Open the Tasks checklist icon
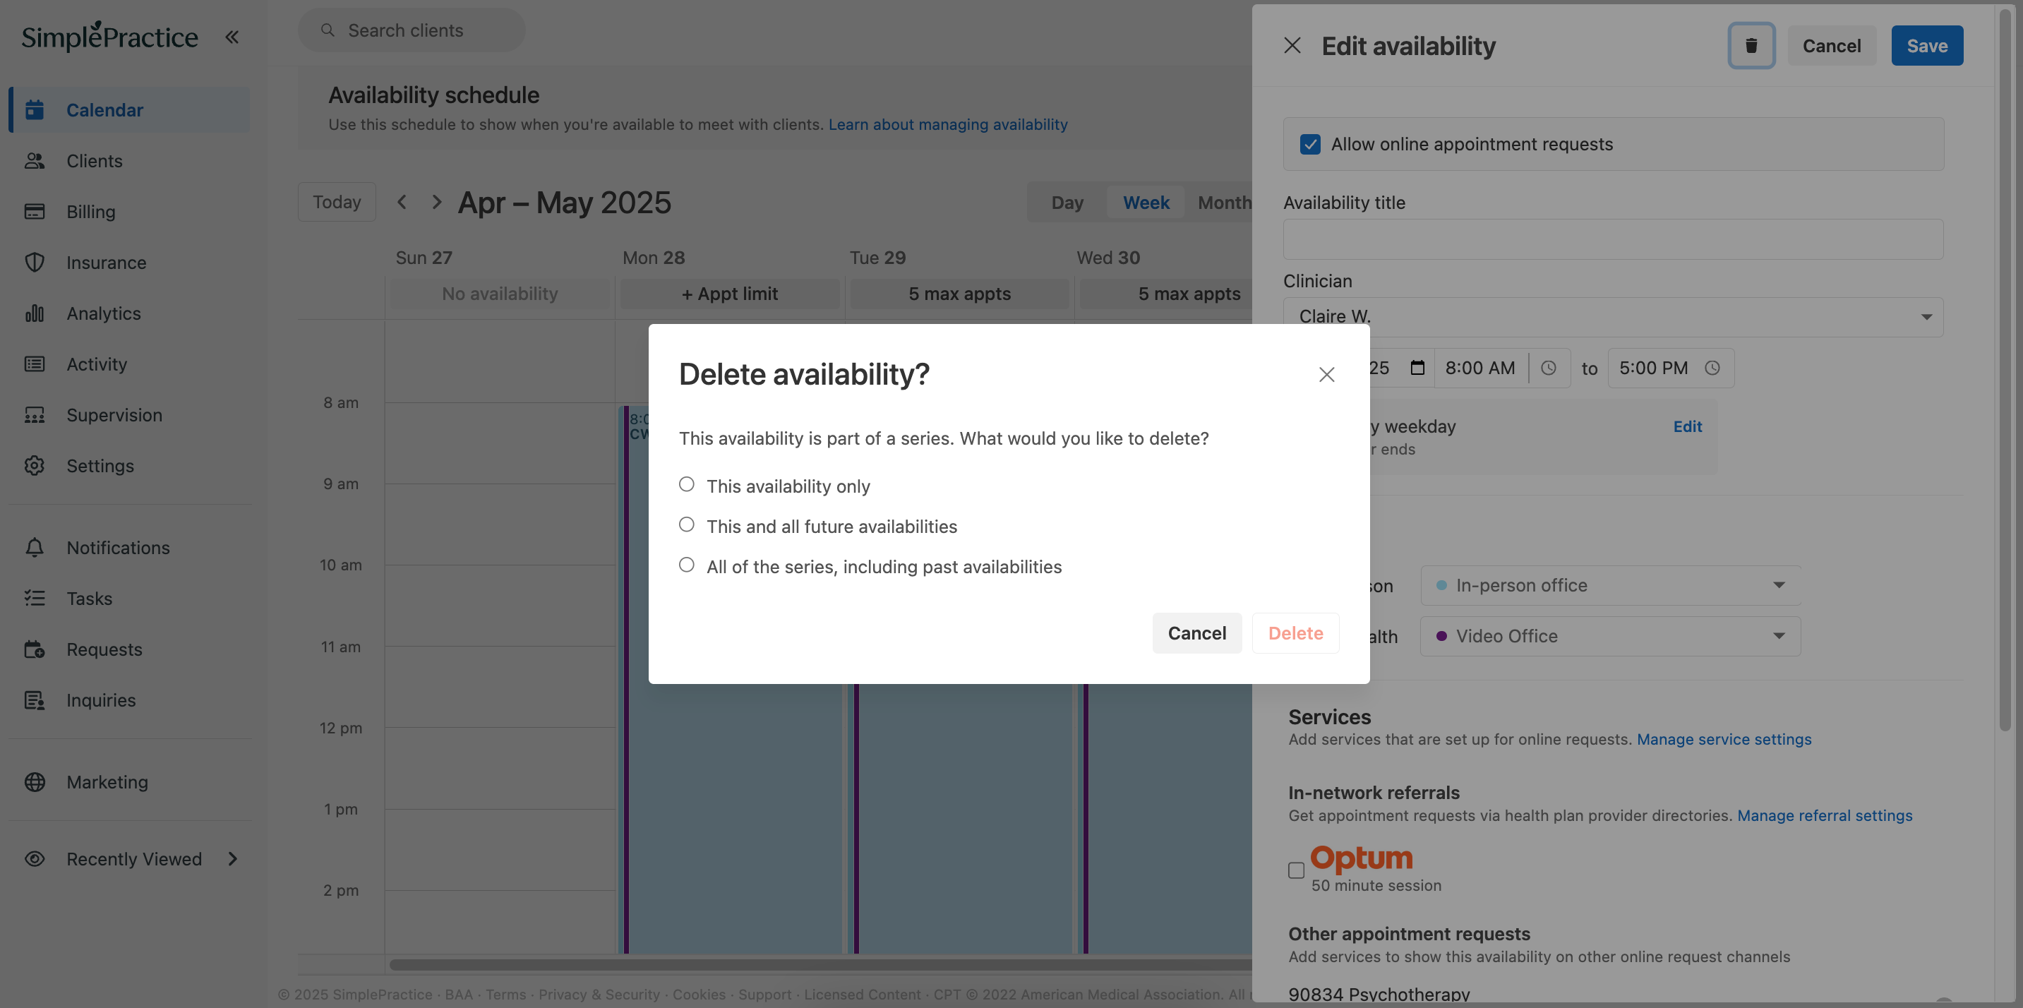Image resolution: width=2023 pixels, height=1008 pixels. coord(35,598)
